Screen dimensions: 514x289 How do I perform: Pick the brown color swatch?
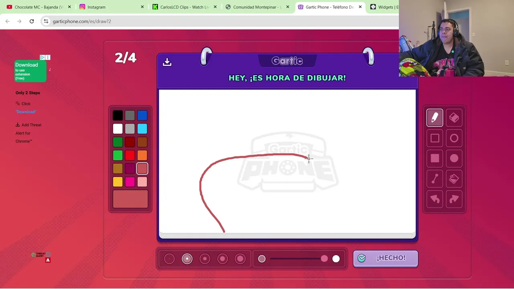[142, 142]
